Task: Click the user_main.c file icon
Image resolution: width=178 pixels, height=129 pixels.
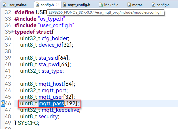Action: pyautogui.click(x=4, y=5)
